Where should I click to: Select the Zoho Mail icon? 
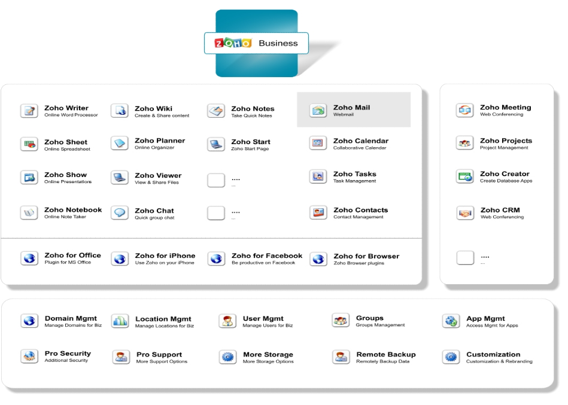318,111
